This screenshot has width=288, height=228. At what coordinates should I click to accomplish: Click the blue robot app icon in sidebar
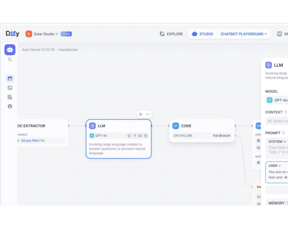pyautogui.click(x=10, y=49)
